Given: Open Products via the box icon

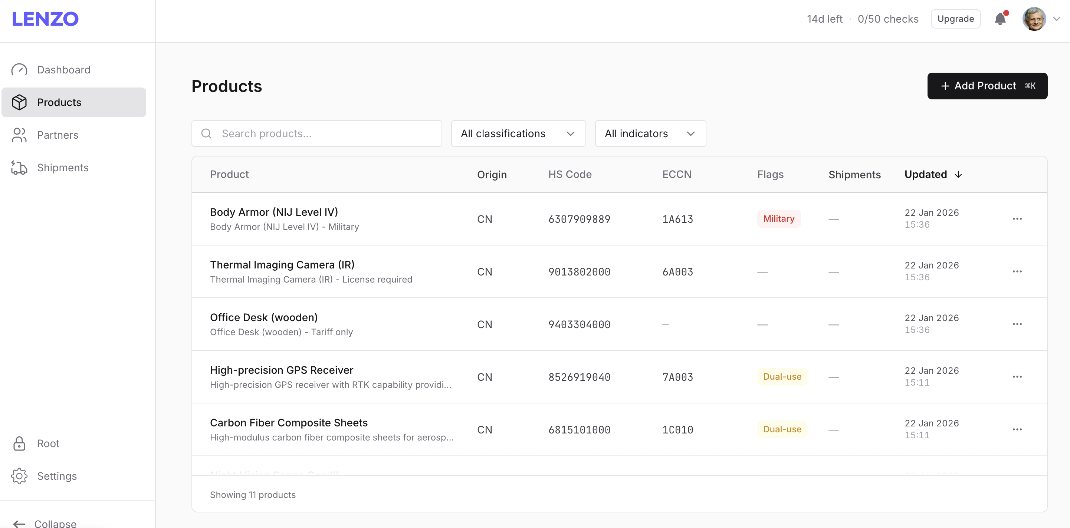Looking at the screenshot, I should click(20, 102).
